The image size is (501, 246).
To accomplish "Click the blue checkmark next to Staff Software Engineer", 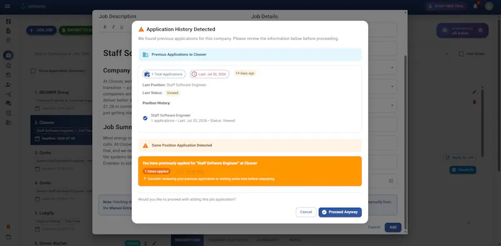I will [145, 118].
